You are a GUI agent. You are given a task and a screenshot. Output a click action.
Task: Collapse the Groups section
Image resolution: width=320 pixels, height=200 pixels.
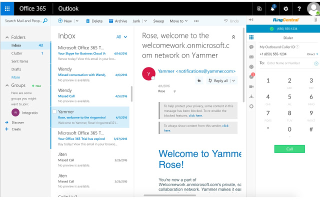7,85
